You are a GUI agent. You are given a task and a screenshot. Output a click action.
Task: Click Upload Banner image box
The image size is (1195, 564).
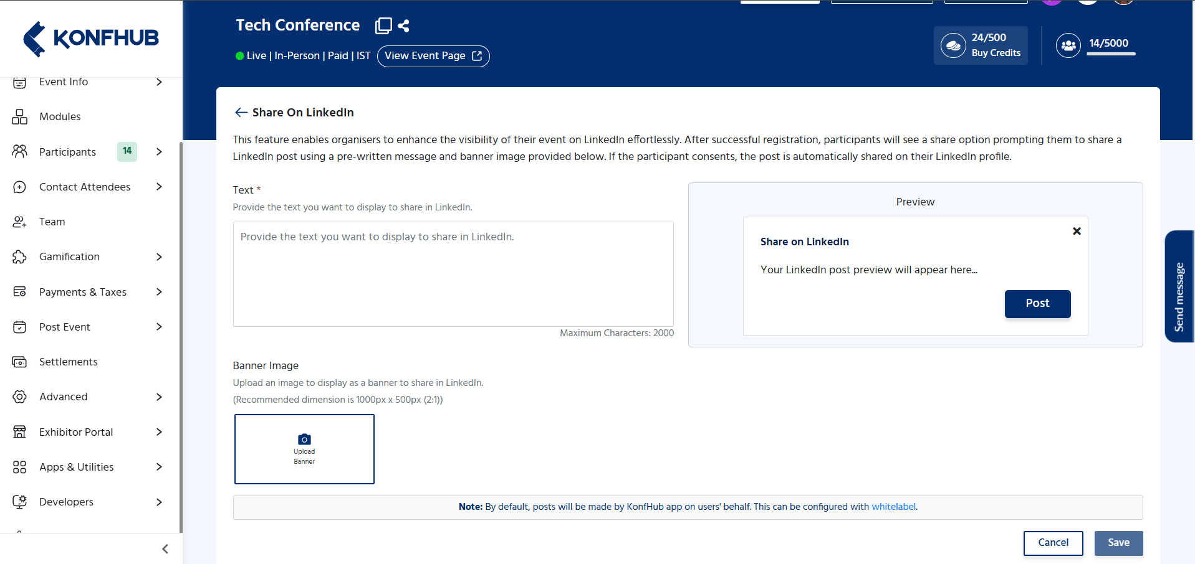tap(304, 449)
